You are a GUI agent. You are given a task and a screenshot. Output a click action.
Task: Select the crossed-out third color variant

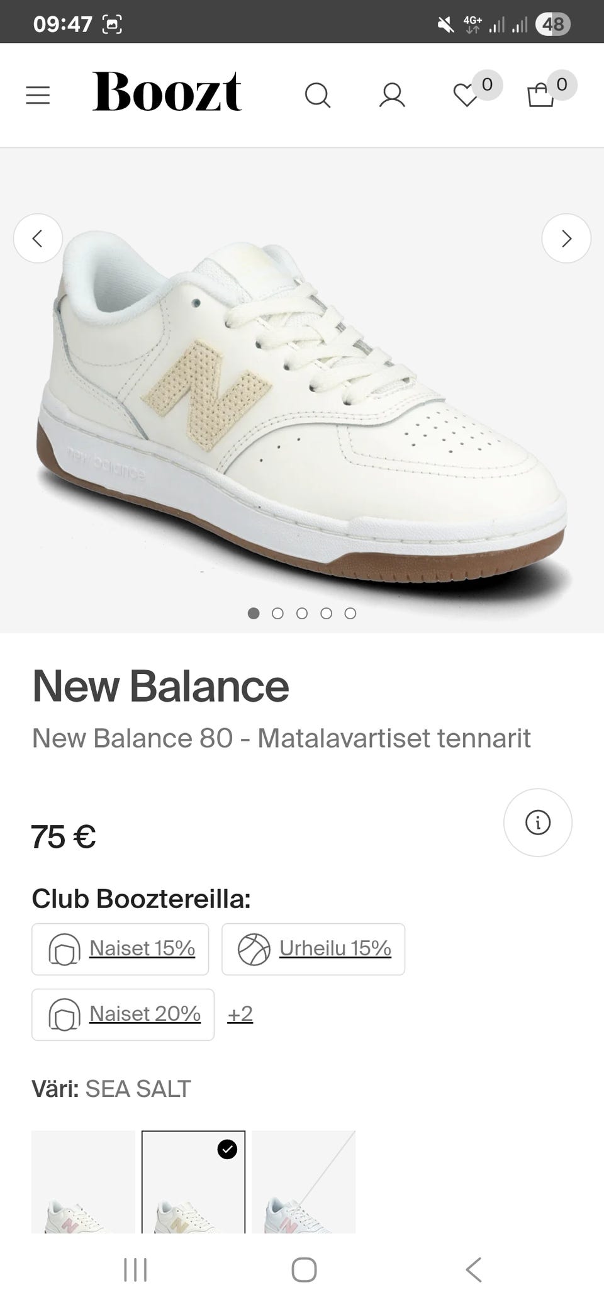click(x=303, y=1182)
